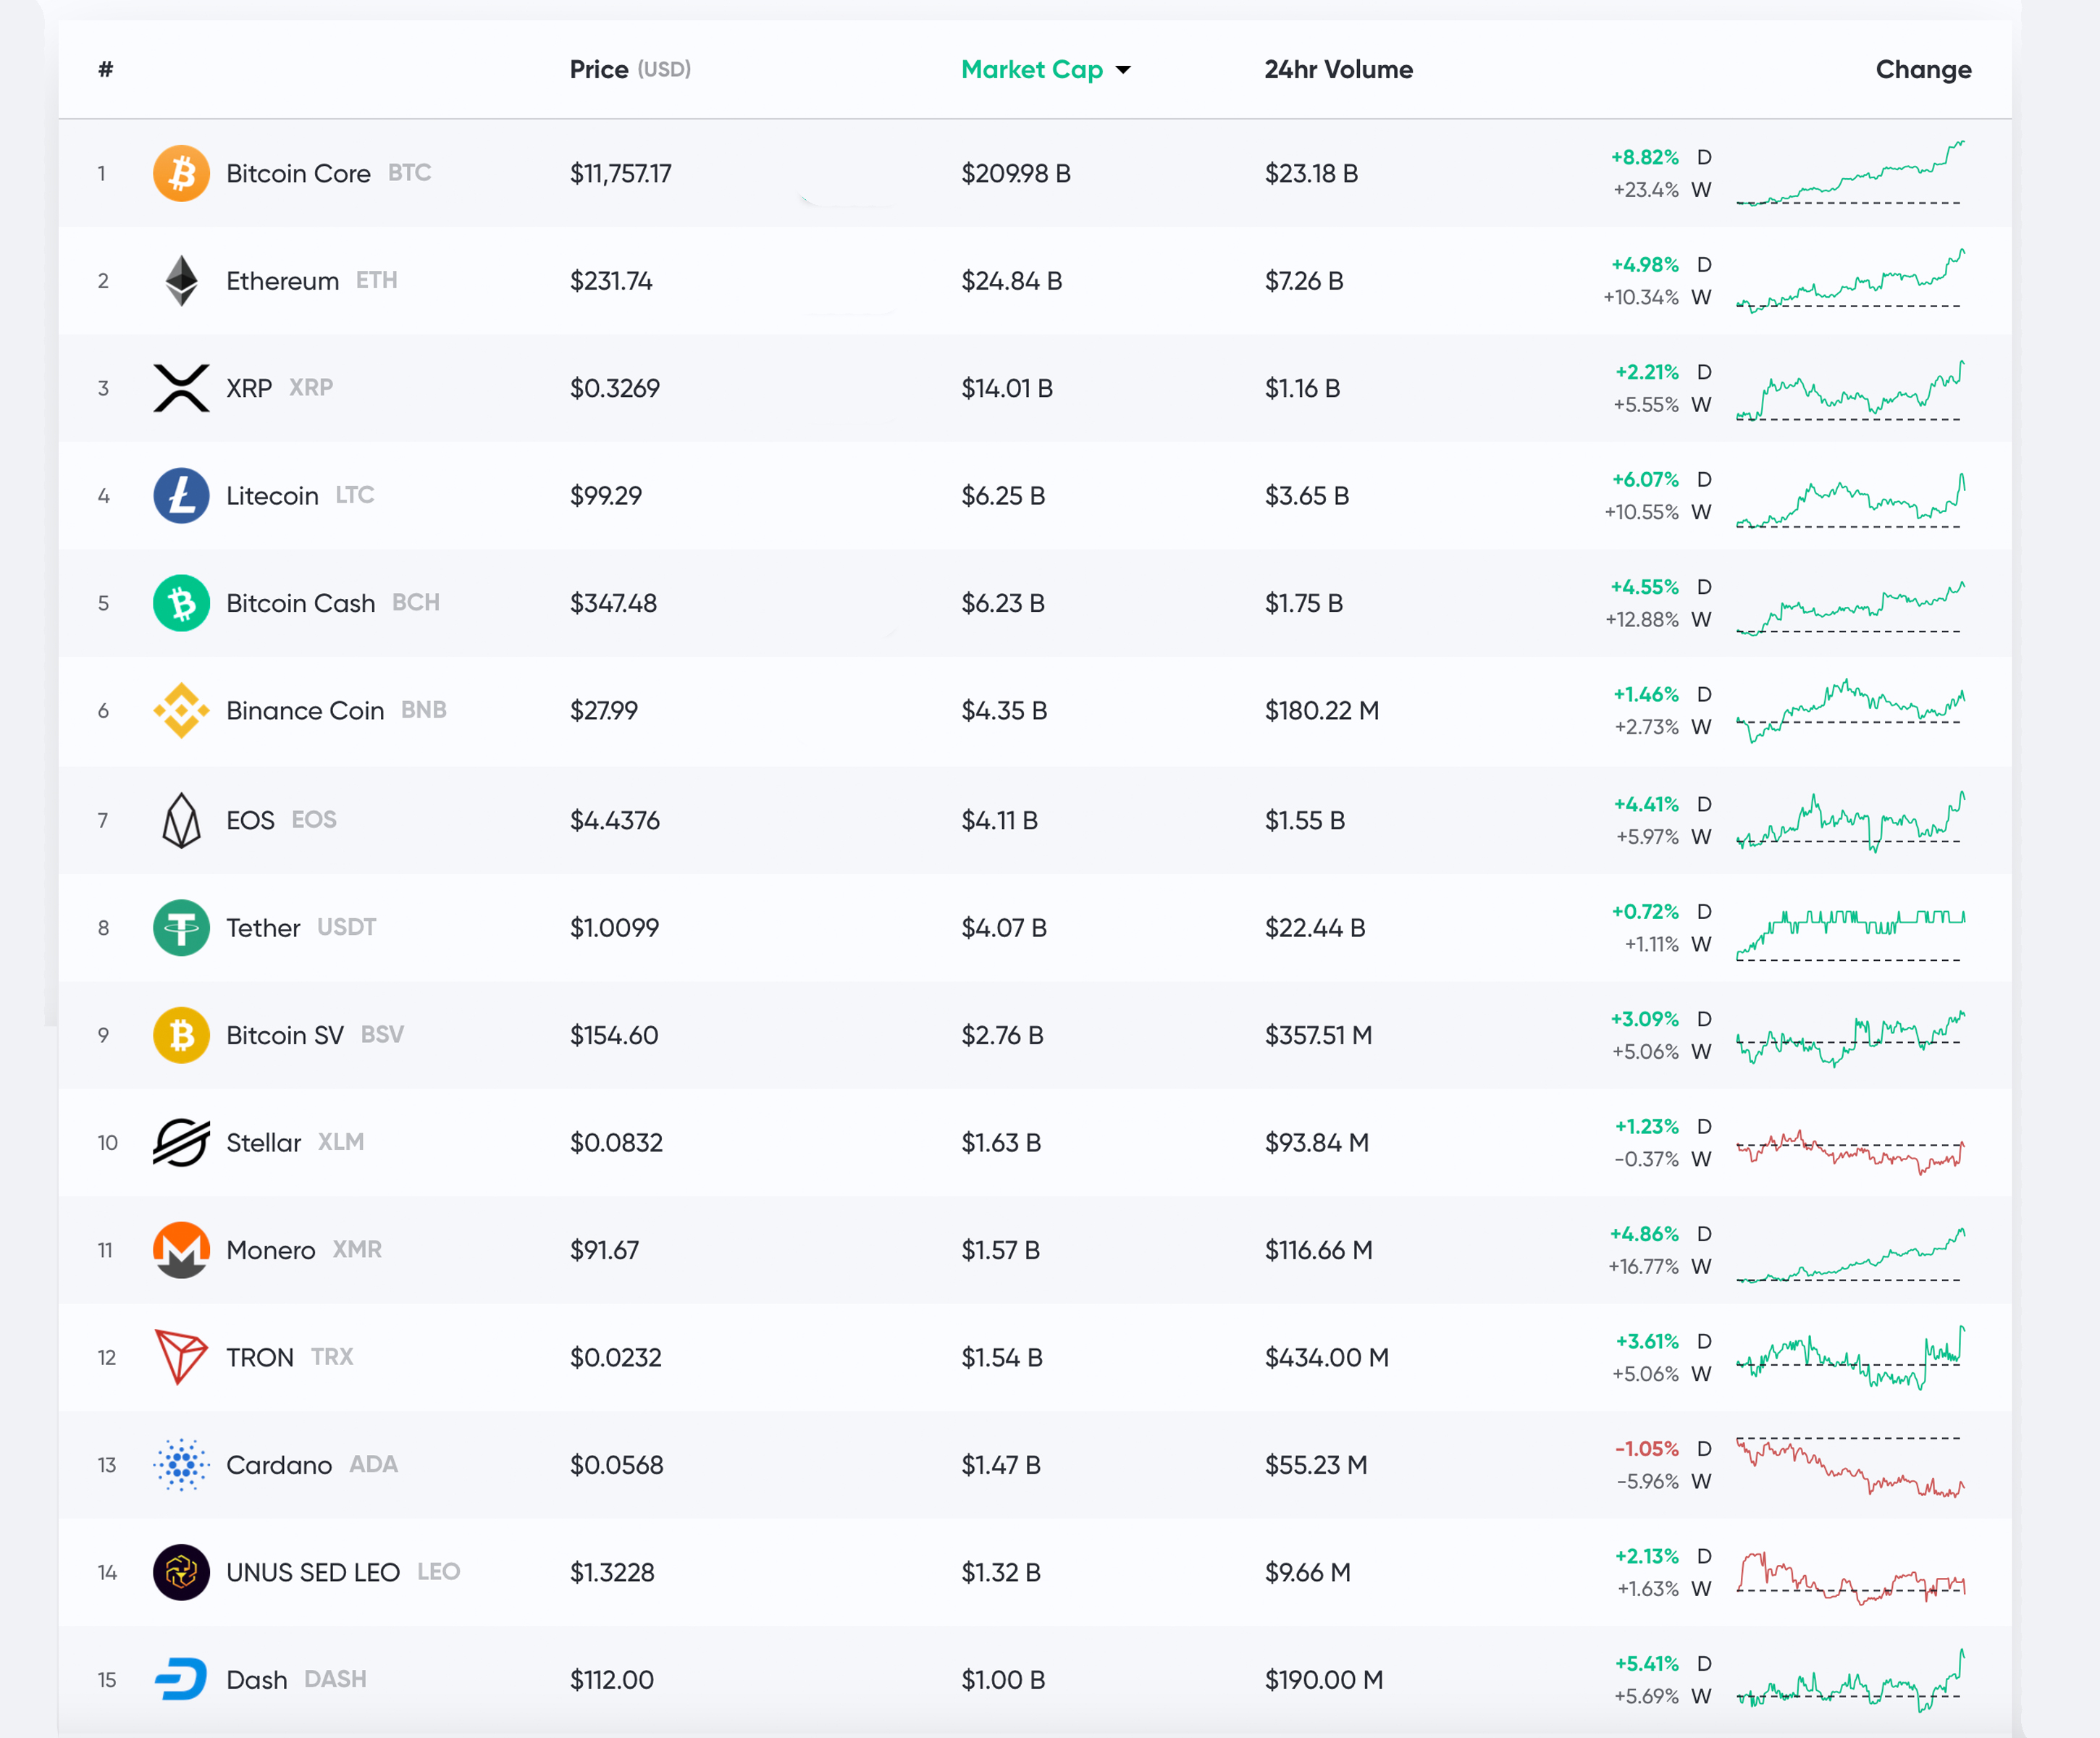Click the EOS logo icon
The image size is (2100, 1738).
181,820
